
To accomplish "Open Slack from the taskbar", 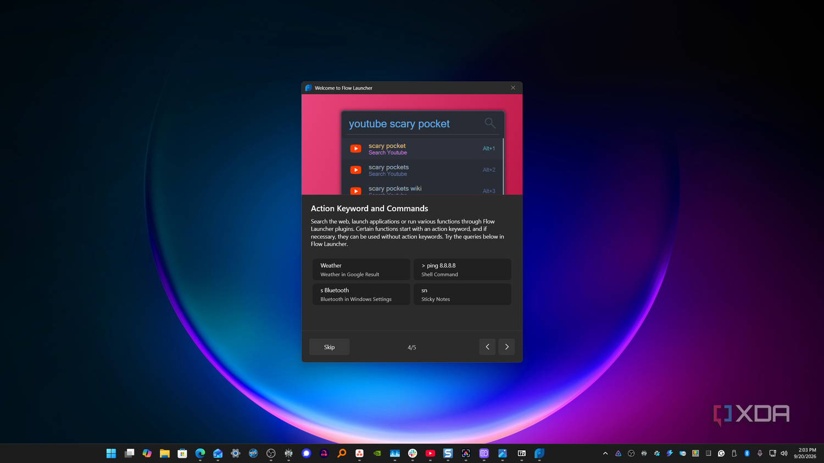I will (x=413, y=453).
